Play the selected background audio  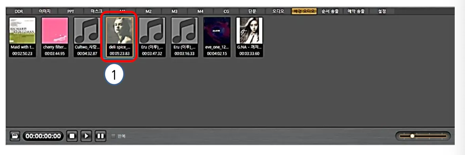[86, 136]
